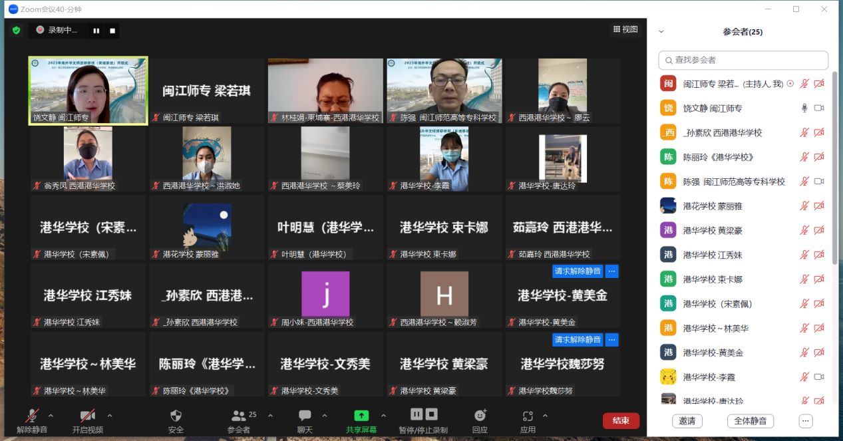Viewport: 843px width, 441px height.
Task: Click the green 共享屏幕 share screen icon
Action: [x=361, y=416]
